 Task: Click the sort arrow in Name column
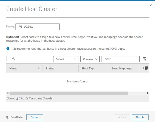point(39,69)
